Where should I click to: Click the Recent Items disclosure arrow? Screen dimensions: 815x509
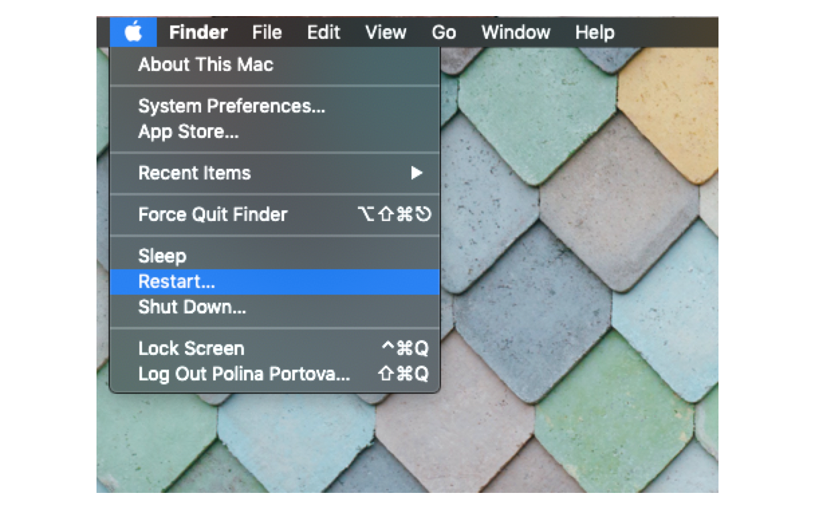(417, 173)
